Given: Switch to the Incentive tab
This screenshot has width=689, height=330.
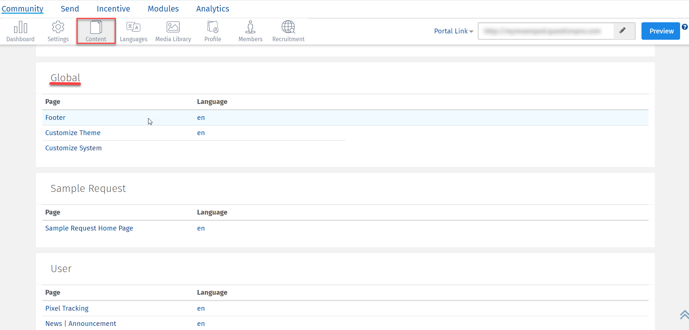Looking at the screenshot, I should pyautogui.click(x=113, y=9).
